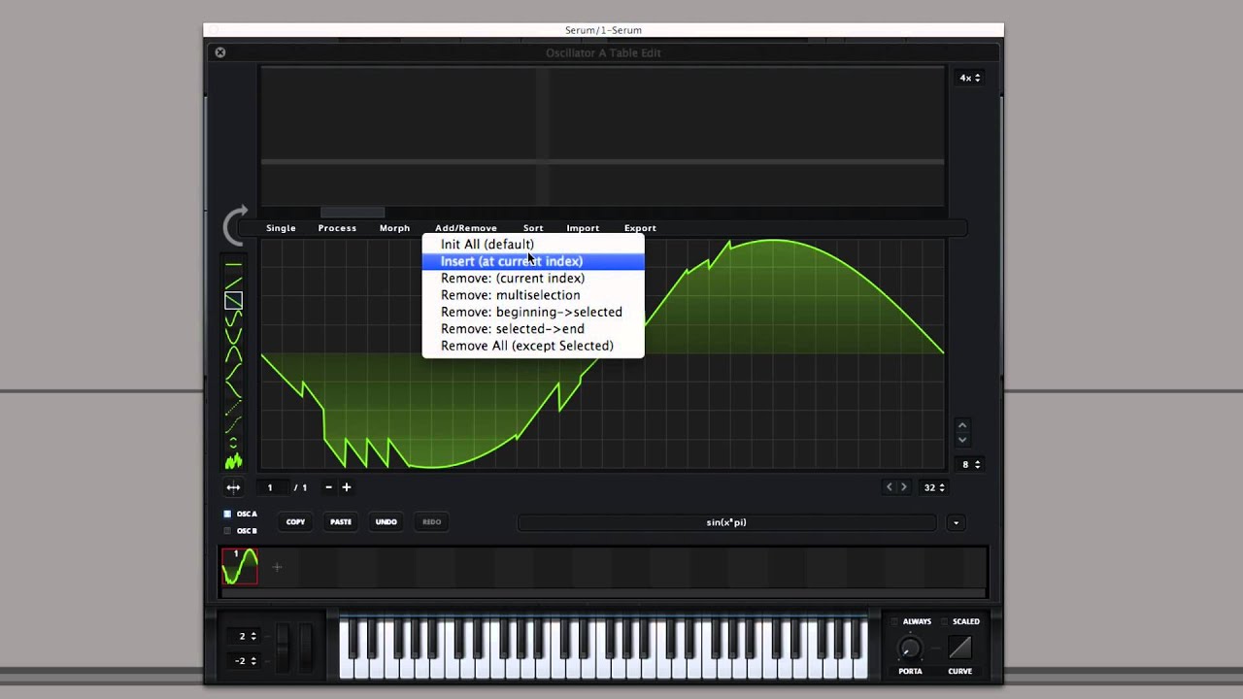Select the flat horizontal line draw shape
This screenshot has width=1243, height=699.
[233, 264]
